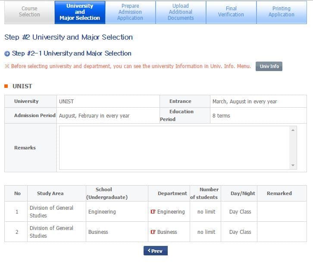This screenshot has height=267, width=313.
Task: Click 'no limit' in the Business row
Action: 206,232
